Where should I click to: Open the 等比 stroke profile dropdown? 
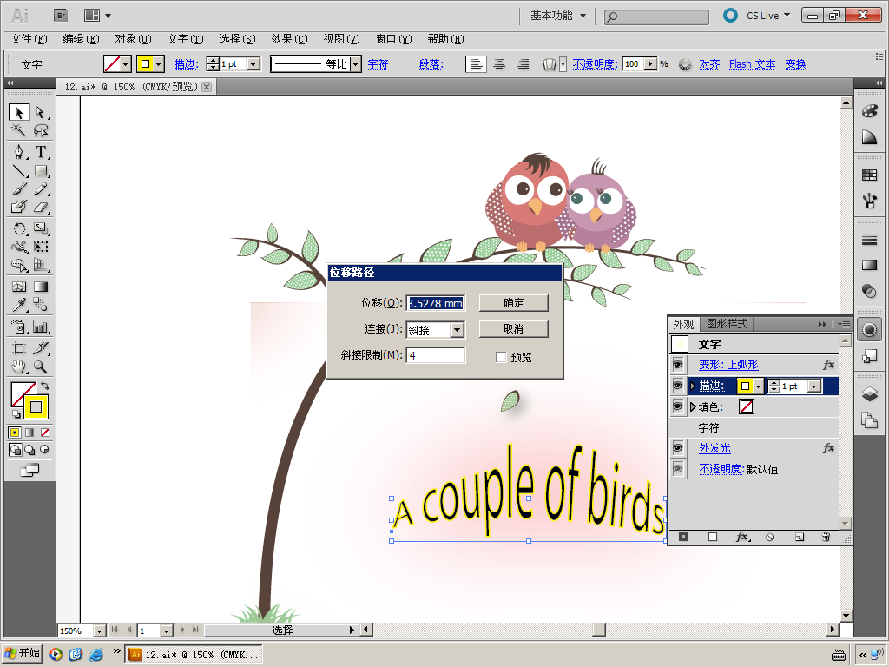[355, 64]
